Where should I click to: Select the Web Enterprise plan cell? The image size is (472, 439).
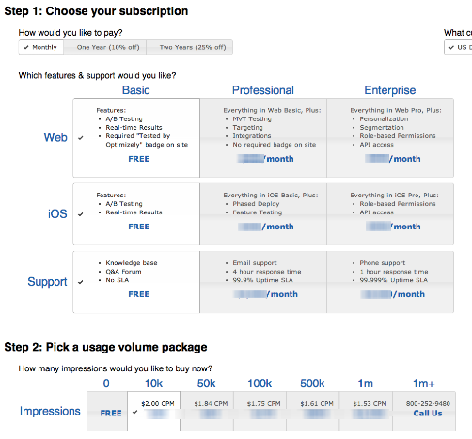390,138
